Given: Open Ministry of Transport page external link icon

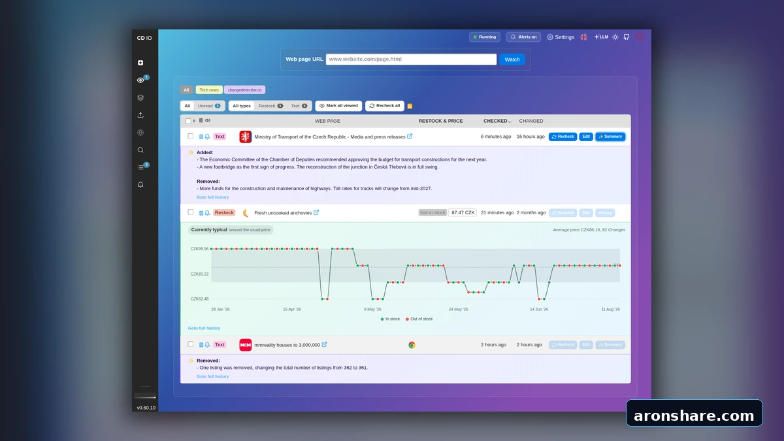Looking at the screenshot, I should [x=410, y=137].
